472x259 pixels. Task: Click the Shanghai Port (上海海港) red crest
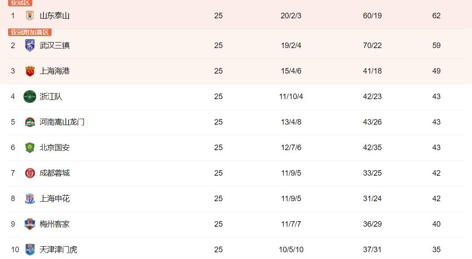coord(29,71)
